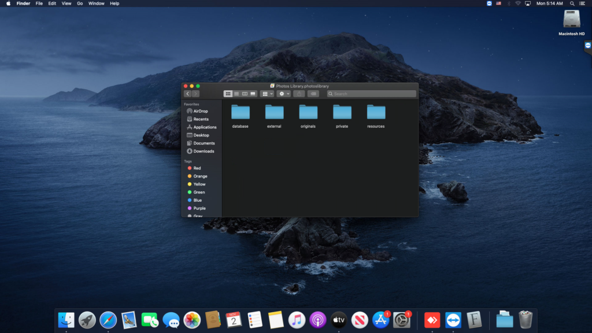This screenshot has height=333, width=592.
Task: Open the grouping options dropdown
Action: [x=267, y=94]
